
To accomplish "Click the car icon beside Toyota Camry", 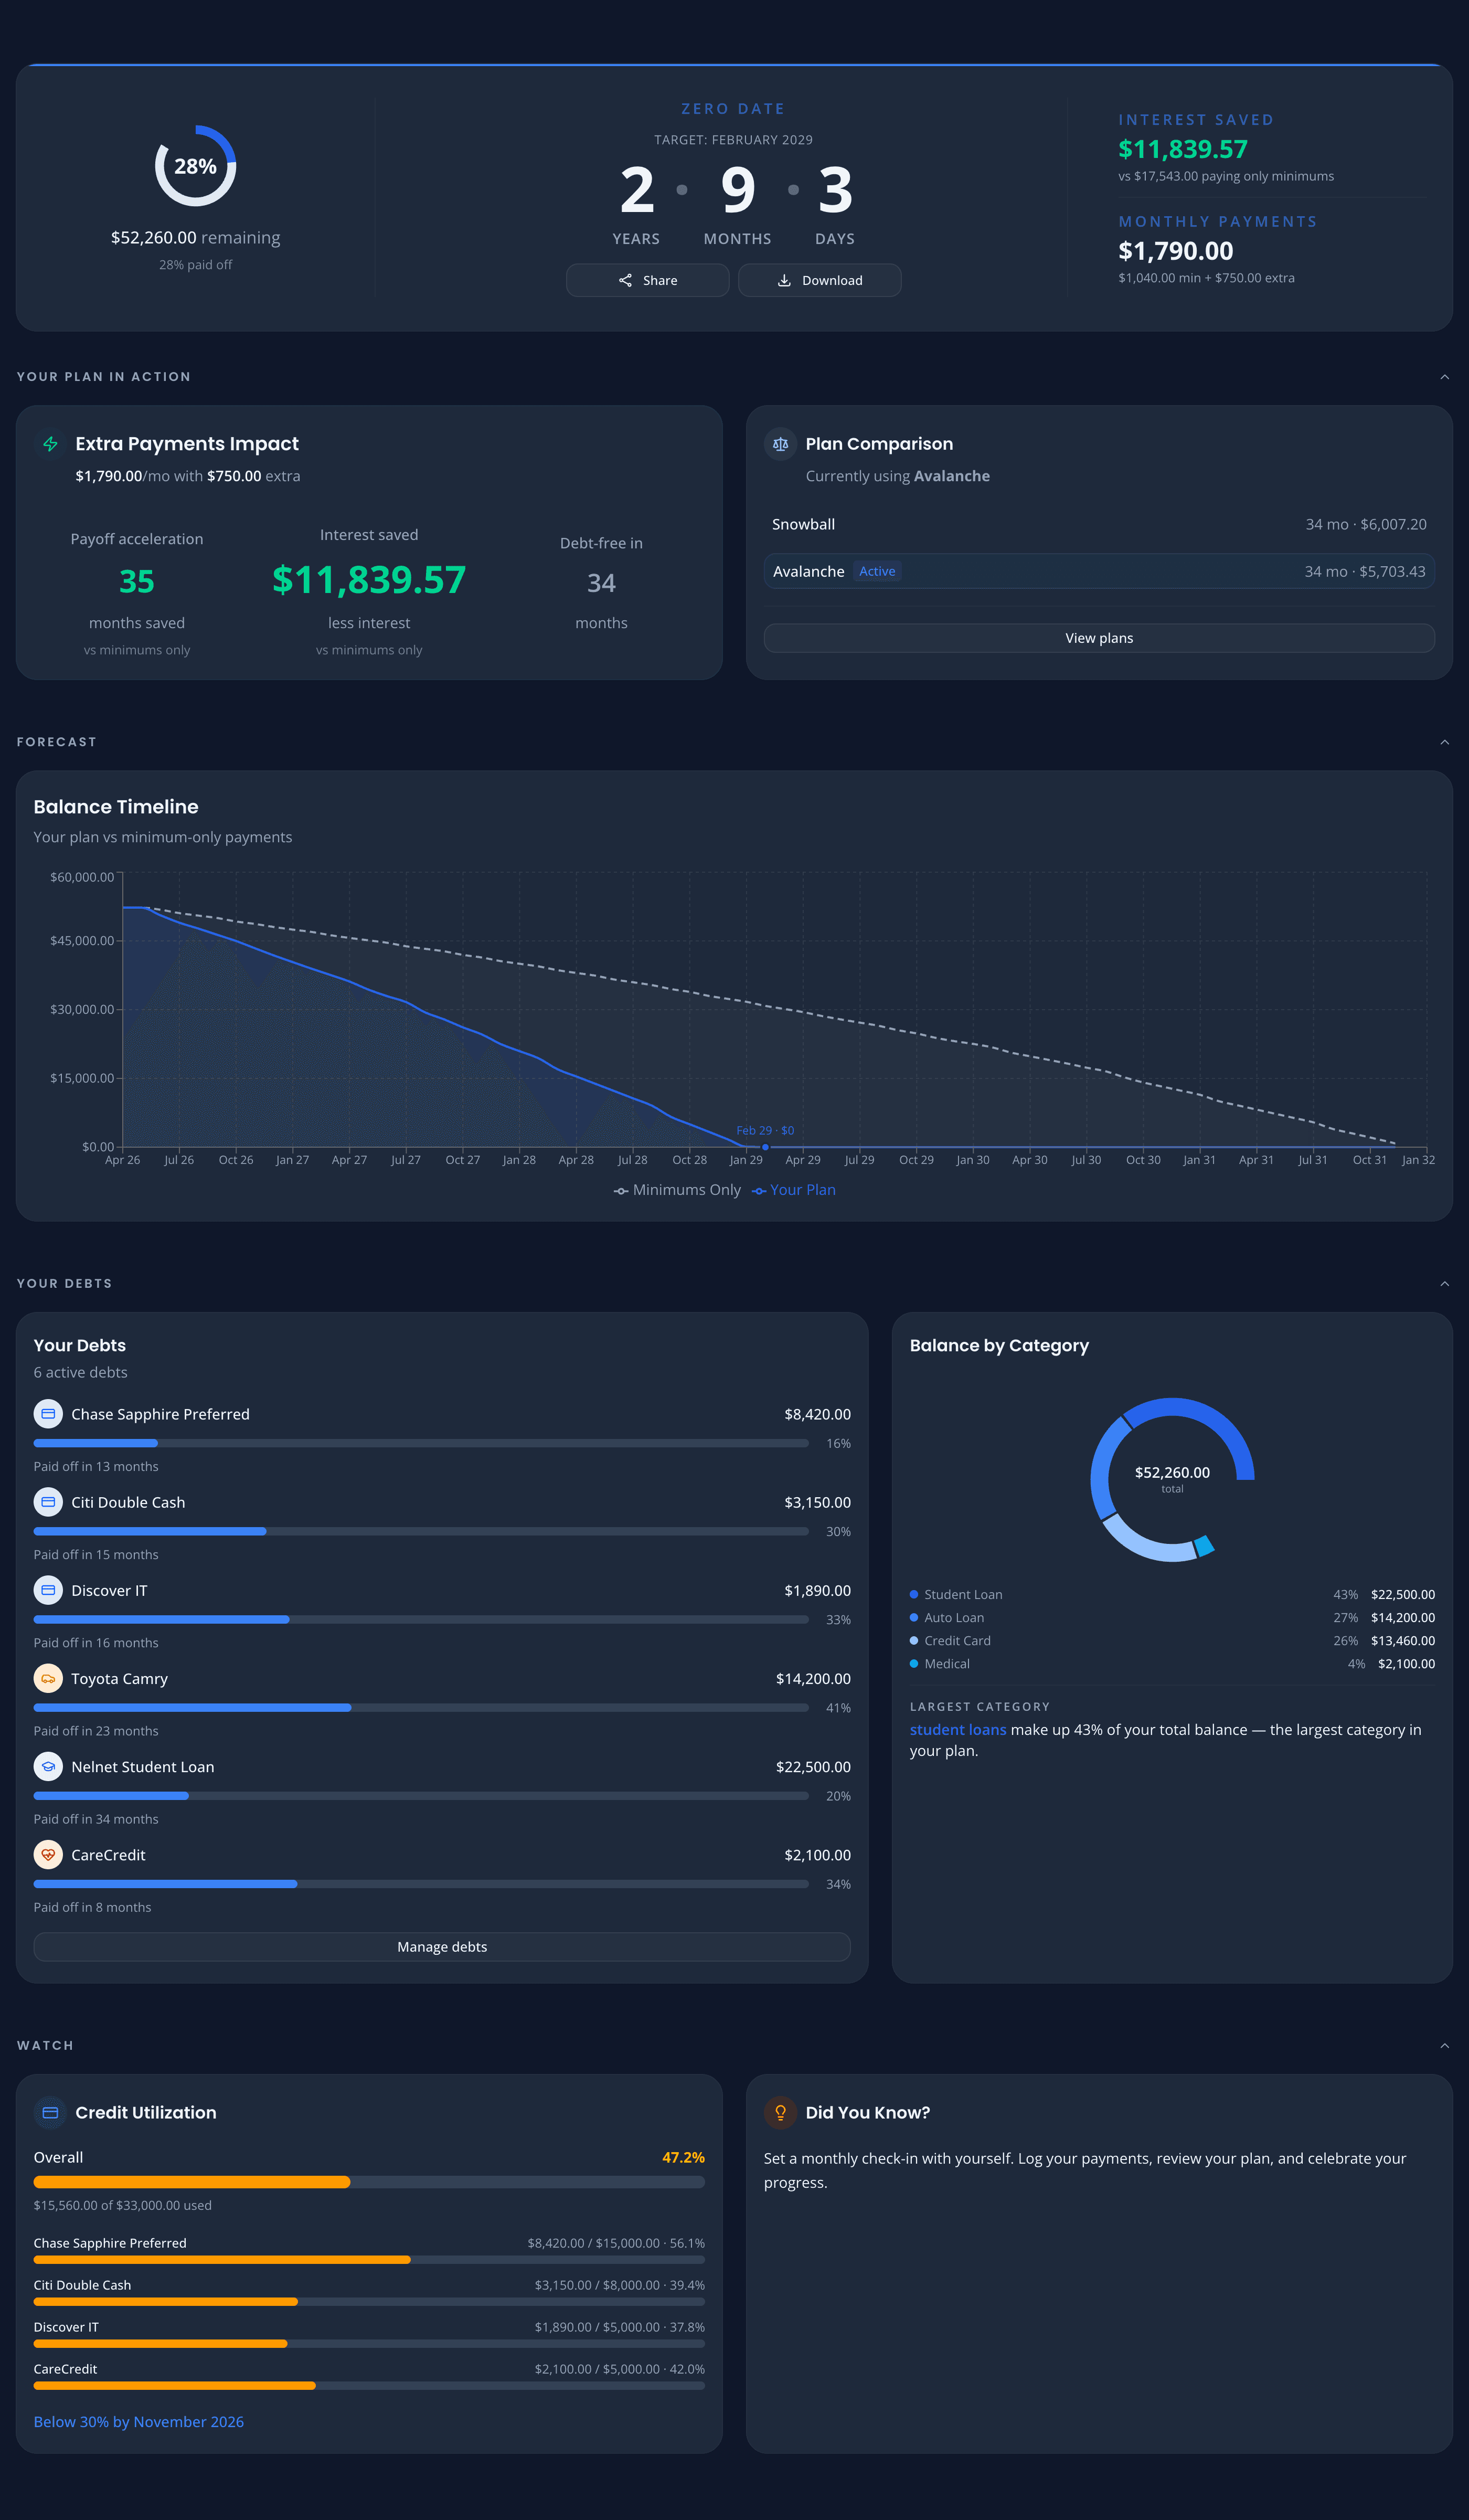I will [48, 1678].
